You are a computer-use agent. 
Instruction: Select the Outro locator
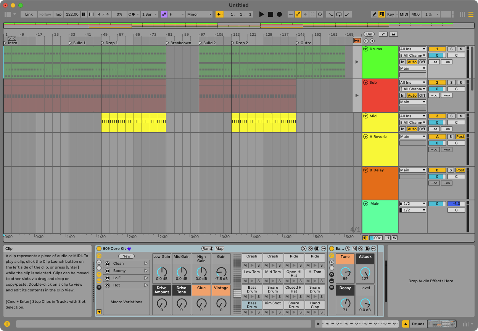tap(304, 43)
